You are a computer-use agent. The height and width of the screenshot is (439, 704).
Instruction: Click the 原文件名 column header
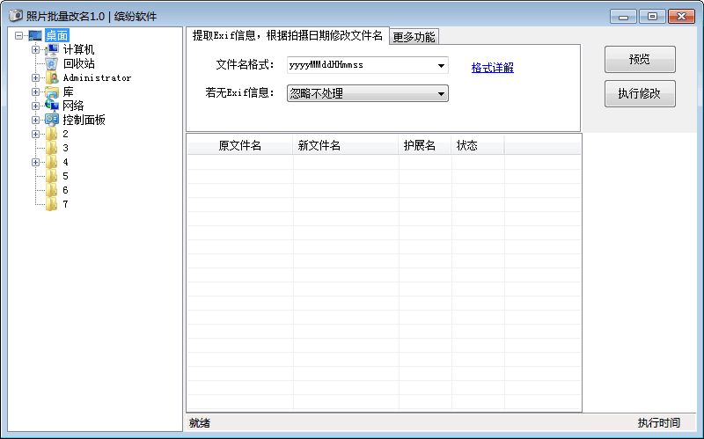tap(239, 145)
